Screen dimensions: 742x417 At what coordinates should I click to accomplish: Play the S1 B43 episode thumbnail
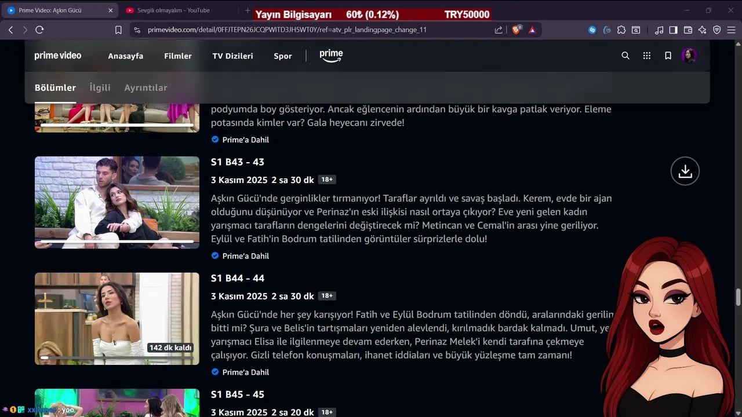pyautogui.click(x=117, y=202)
